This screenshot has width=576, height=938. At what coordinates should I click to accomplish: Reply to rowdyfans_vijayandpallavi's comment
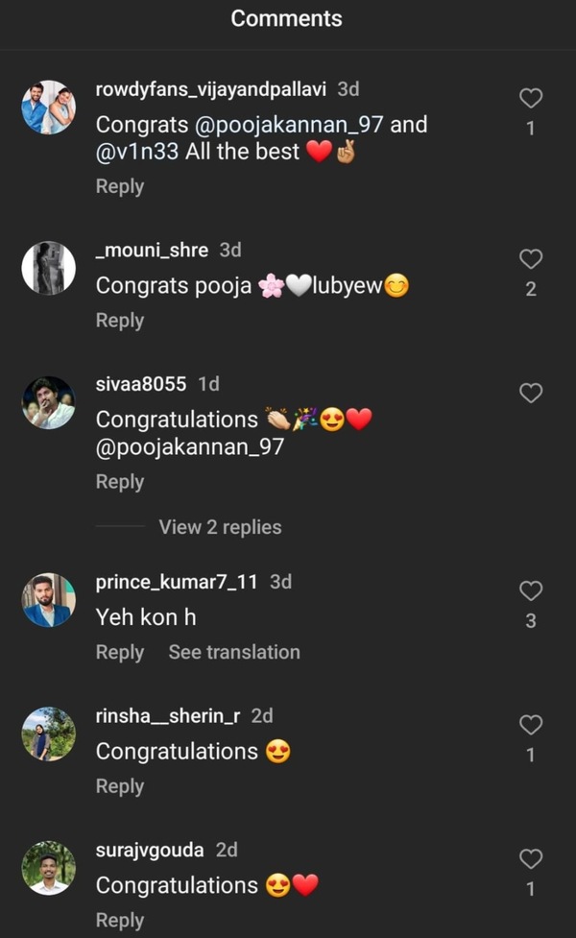click(x=120, y=186)
